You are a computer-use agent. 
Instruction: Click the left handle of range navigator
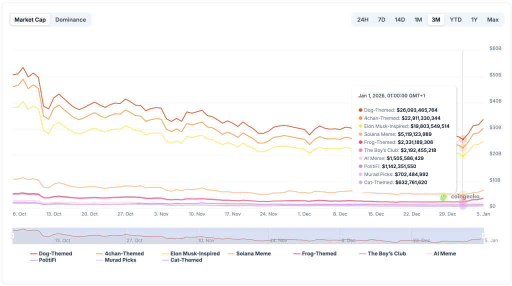[13, 235]
